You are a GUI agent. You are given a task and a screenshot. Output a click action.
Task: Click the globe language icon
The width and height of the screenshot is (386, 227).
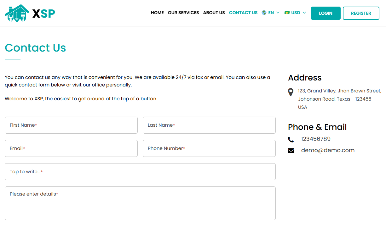(264, 13)
